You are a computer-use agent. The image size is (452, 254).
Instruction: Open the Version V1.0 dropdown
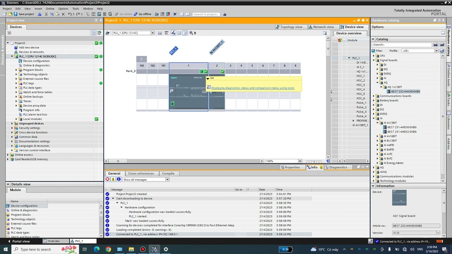point(438,233)
